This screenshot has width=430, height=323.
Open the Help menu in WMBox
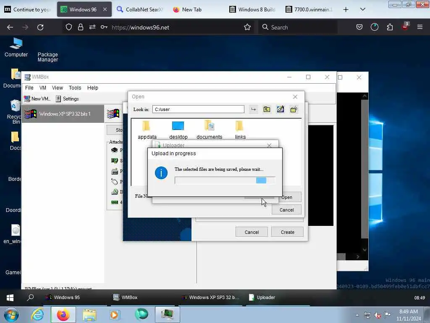[x=93, y=88]
